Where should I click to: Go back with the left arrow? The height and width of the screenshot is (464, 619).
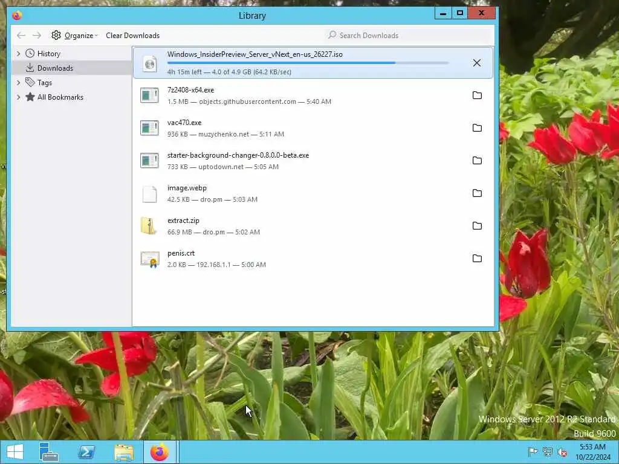(21, 36)
